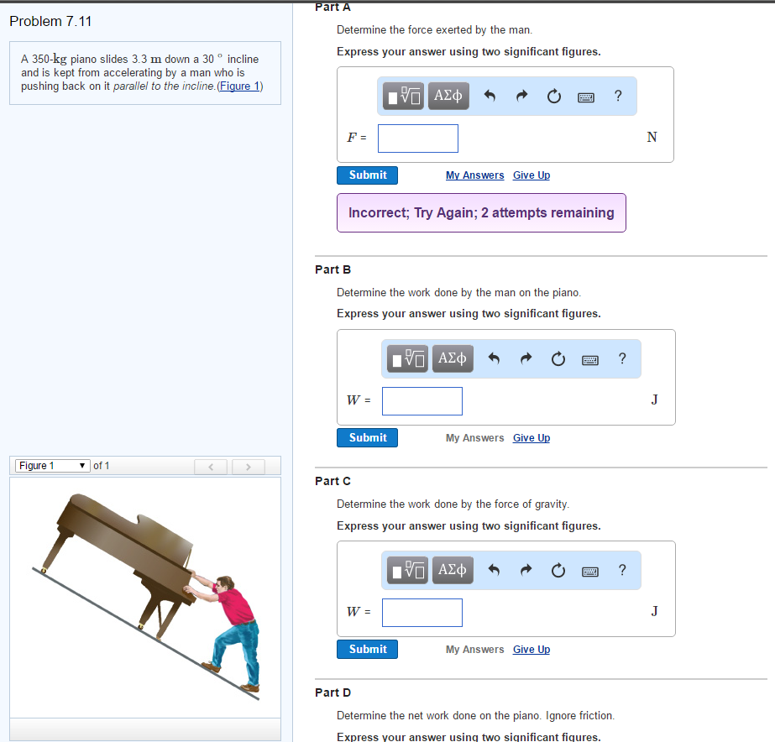
Task: Open the Figure 1 selector dropdown
Action: (52, 465)
